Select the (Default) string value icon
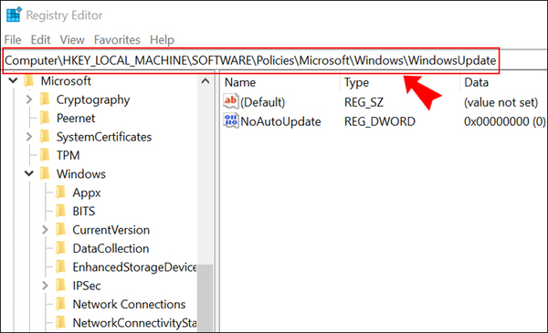This screenshot has height=333, width=548. pyautogui.click(x=231, y=101)
